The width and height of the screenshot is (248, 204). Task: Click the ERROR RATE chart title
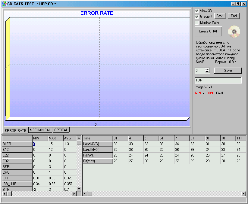point(97,13)
